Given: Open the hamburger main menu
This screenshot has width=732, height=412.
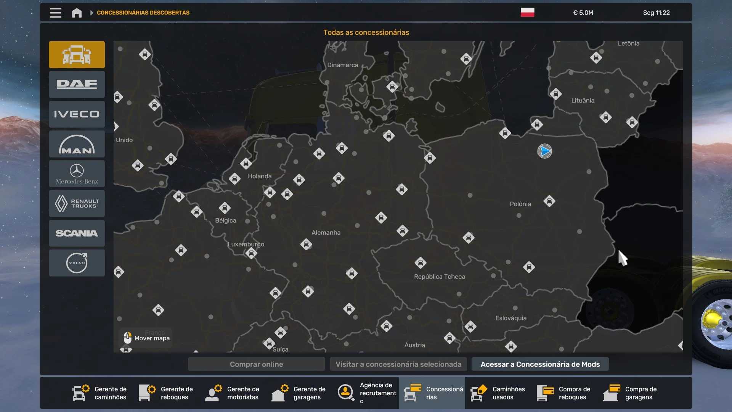Looking at the screenshot, I should (x=55, y=13).
